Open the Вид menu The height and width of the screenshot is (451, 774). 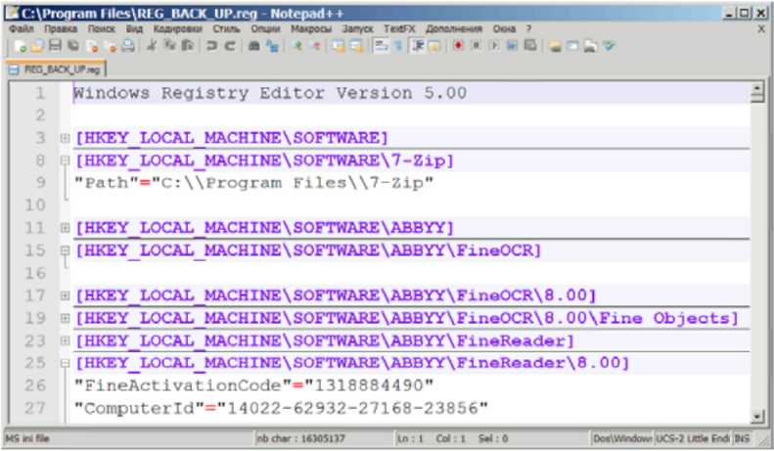(x=134, y=29)
